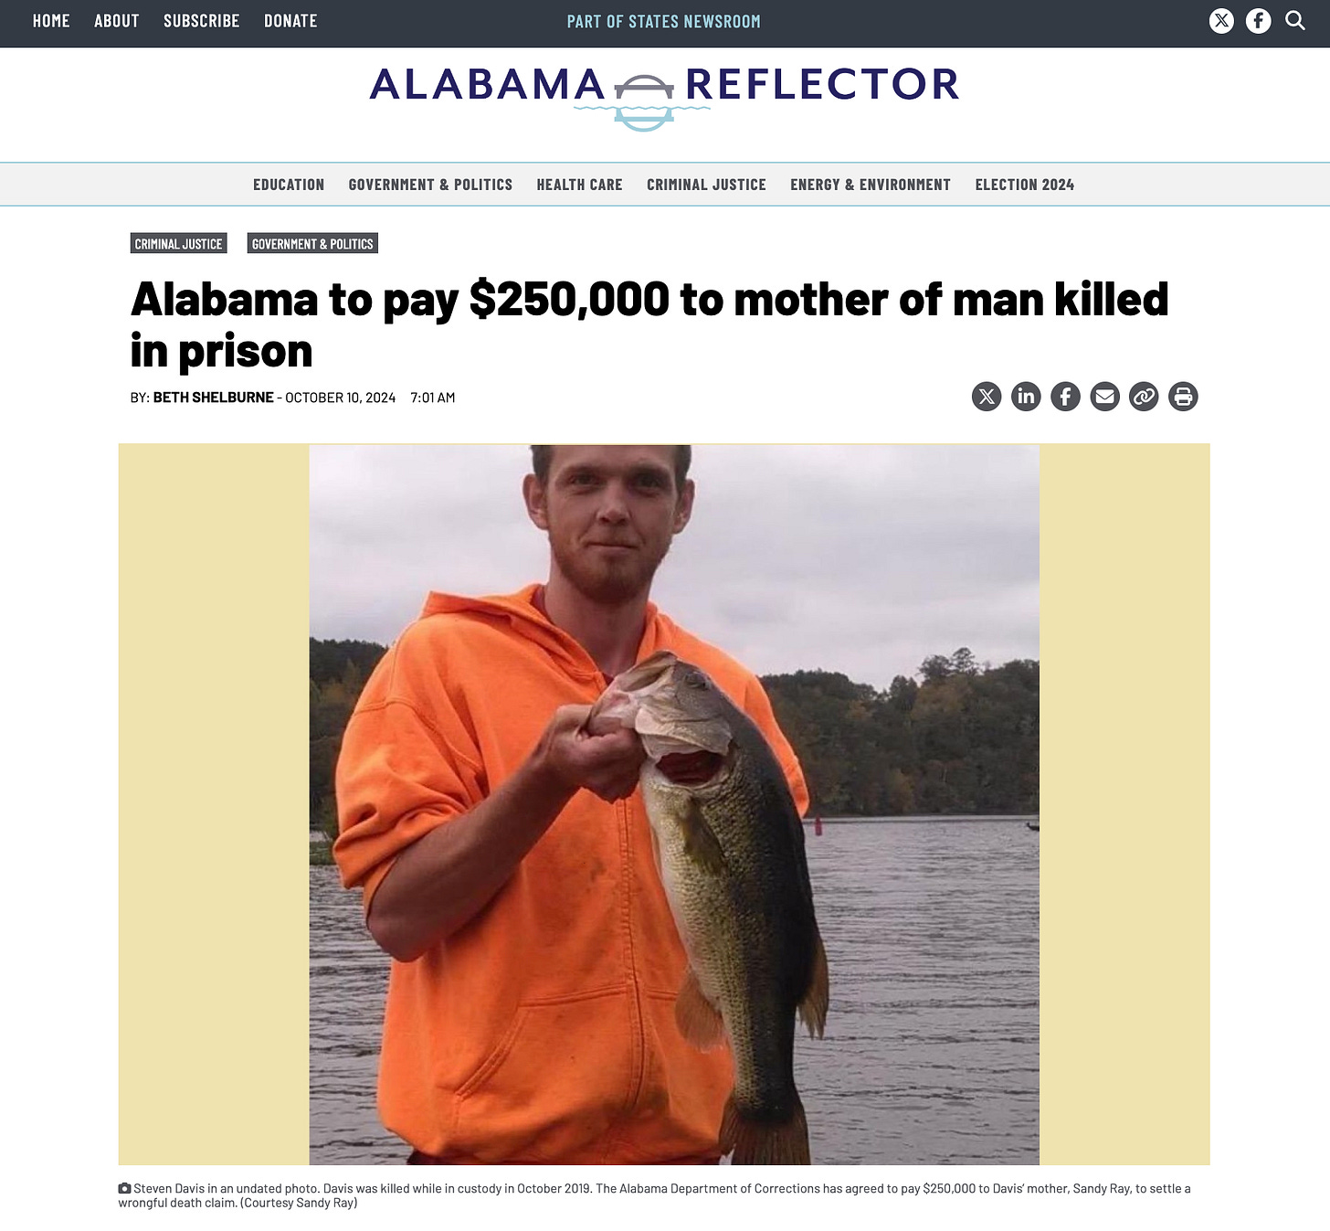
Task: Print the article with printer icon
Action: [1183, 397]
